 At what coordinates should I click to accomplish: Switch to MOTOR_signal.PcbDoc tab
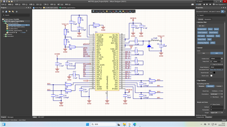(67, 8)
